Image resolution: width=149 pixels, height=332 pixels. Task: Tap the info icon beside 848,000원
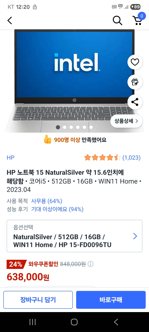click(91, 264)
